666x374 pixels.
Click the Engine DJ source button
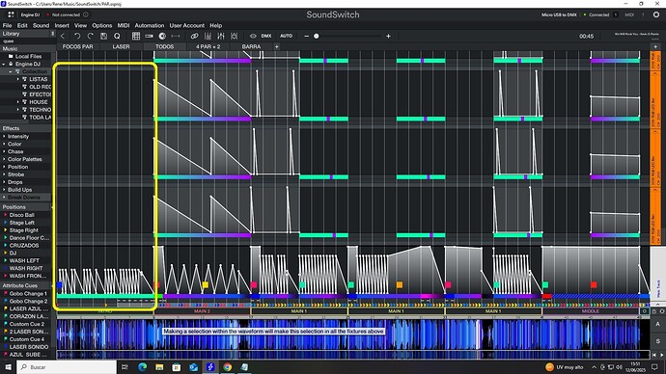[30, 14]
